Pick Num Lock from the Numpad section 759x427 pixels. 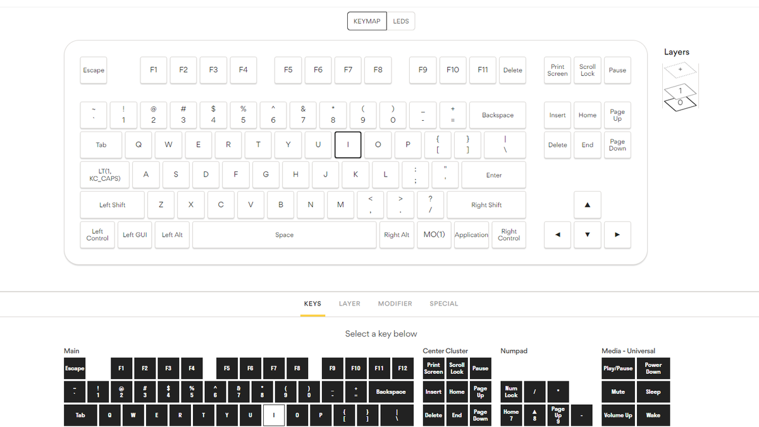511,392
